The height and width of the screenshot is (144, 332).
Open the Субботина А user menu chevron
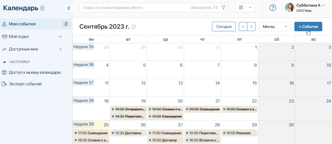point(323,5)
